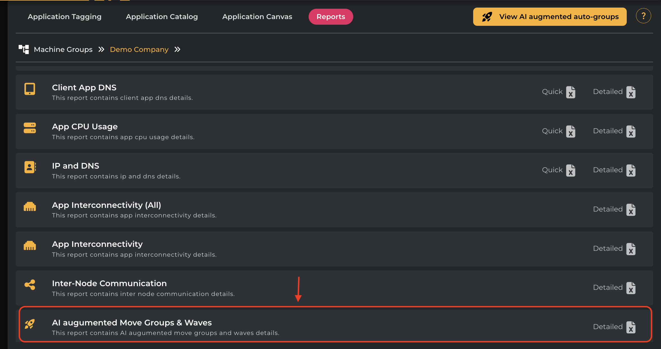Screen dimensions: 661x349
Task: Download Detailed Excel file for IP and DNS
Action: [x=631, y=170]
